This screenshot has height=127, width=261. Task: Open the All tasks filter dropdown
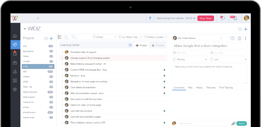click(x=104, y=37)
